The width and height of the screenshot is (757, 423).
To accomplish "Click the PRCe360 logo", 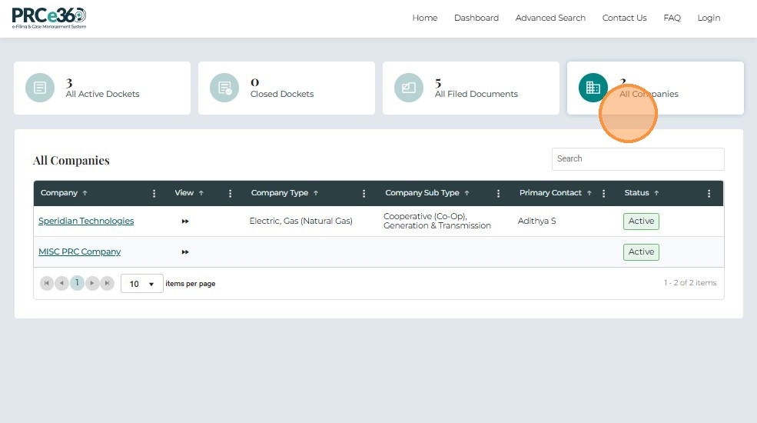I will coord(49,18).
